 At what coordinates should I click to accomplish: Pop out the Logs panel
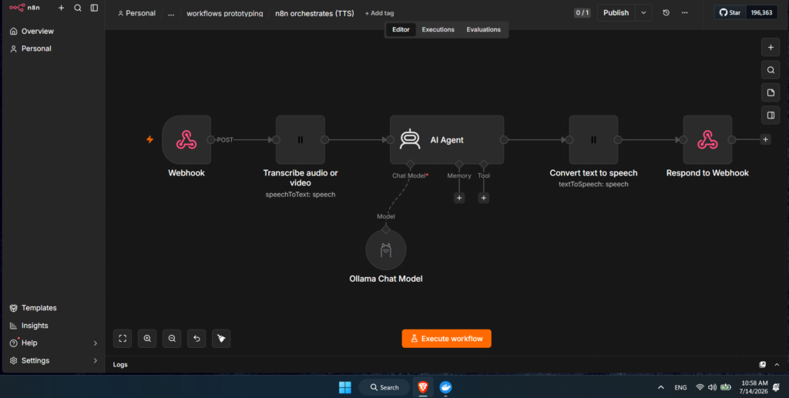pyautogui.click(x=762, y=365)
